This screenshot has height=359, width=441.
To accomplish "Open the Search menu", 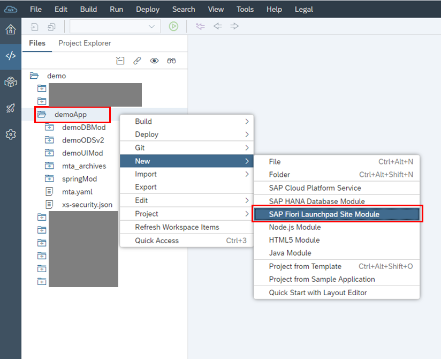I will (x=184, y=9).
